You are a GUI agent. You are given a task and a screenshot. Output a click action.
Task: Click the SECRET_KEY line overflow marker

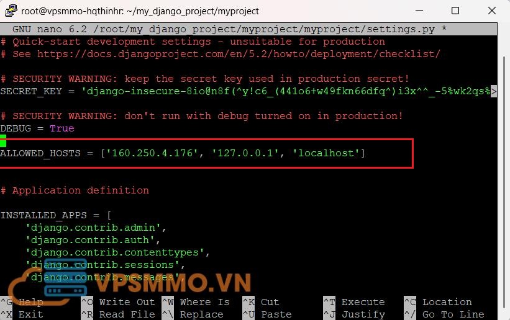[494, 91]
